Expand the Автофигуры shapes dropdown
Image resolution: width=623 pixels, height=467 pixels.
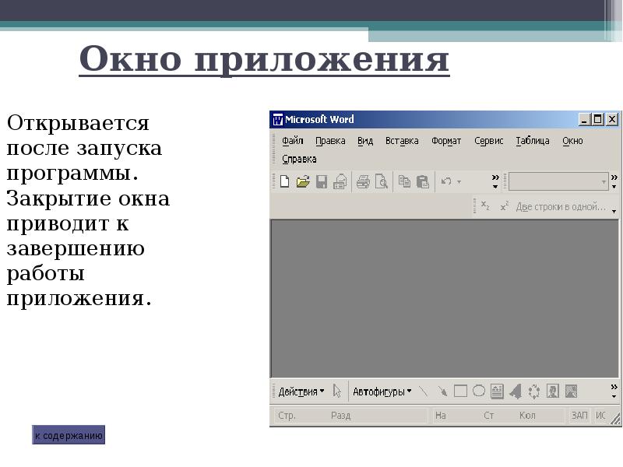point(382,392)
